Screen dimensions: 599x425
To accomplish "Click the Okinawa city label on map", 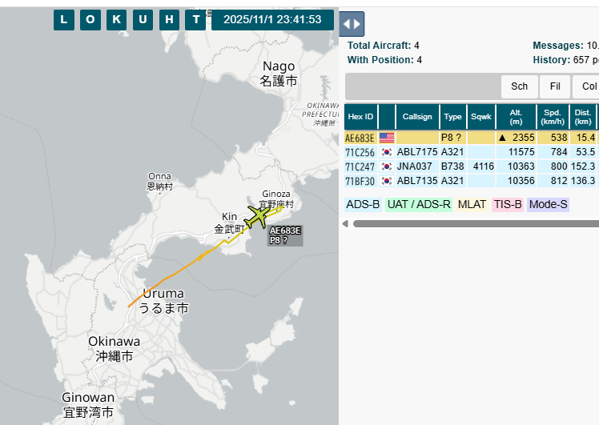I will [x=114, y=349].
